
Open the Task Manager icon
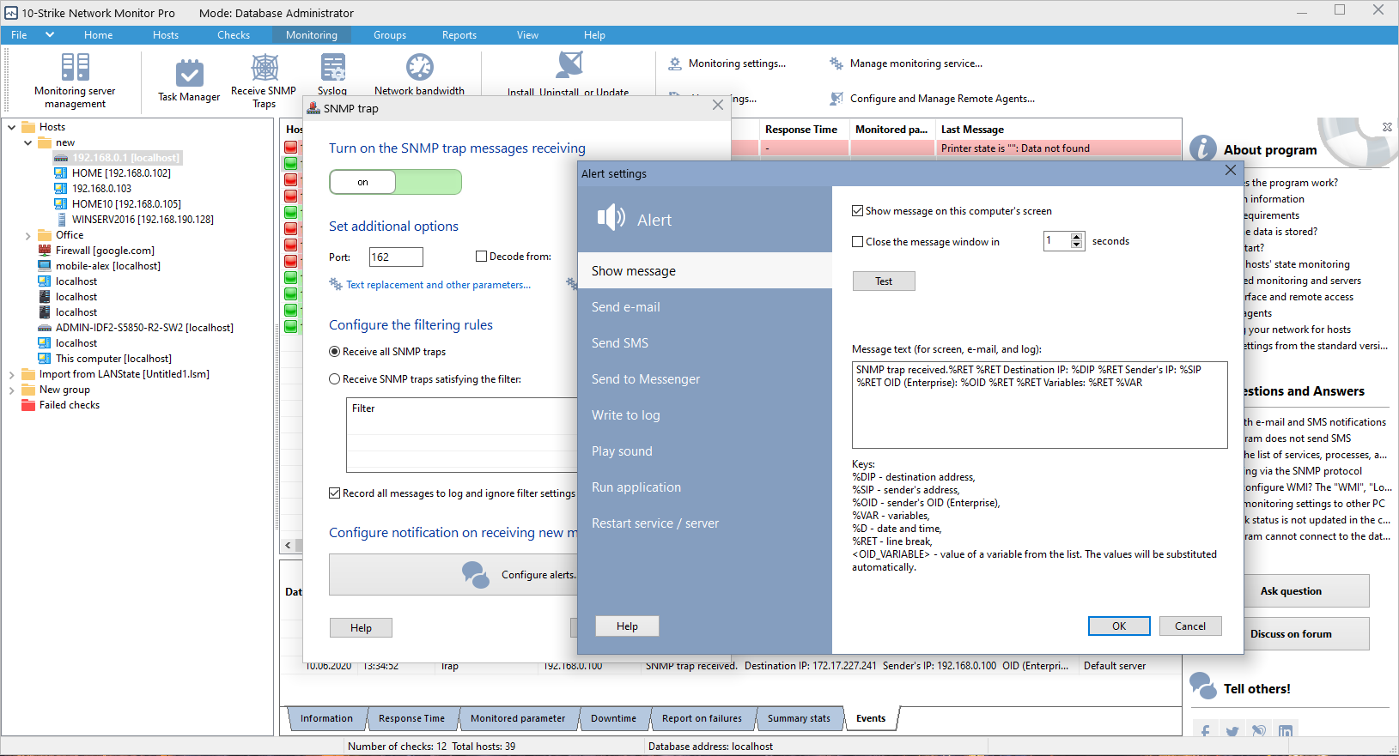coord(189,81)
